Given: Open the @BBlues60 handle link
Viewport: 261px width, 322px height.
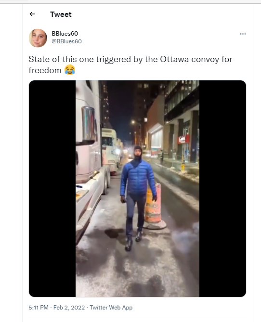Looking at the screenshot, I should click(x=66, y=41).
